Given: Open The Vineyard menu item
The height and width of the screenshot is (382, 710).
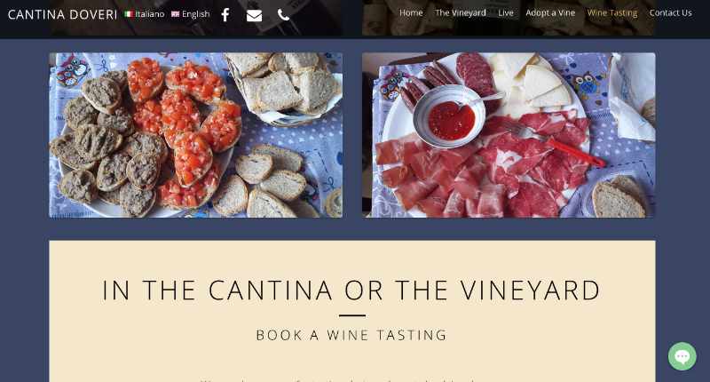Looking at the screenshot, I should pos(461,13).
